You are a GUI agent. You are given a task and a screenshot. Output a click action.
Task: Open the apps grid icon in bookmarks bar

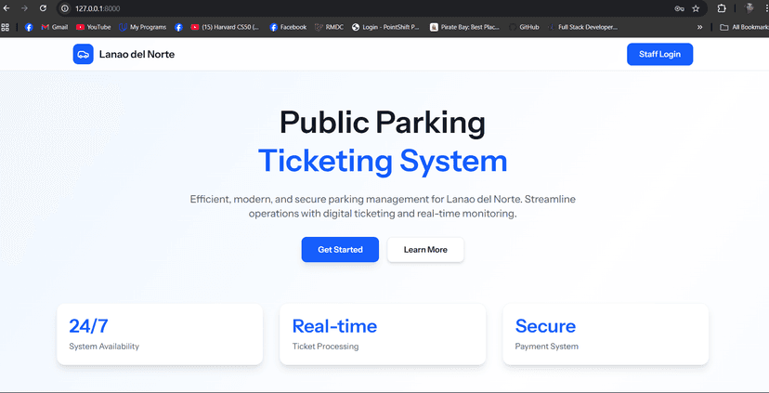tap(5, 28)
